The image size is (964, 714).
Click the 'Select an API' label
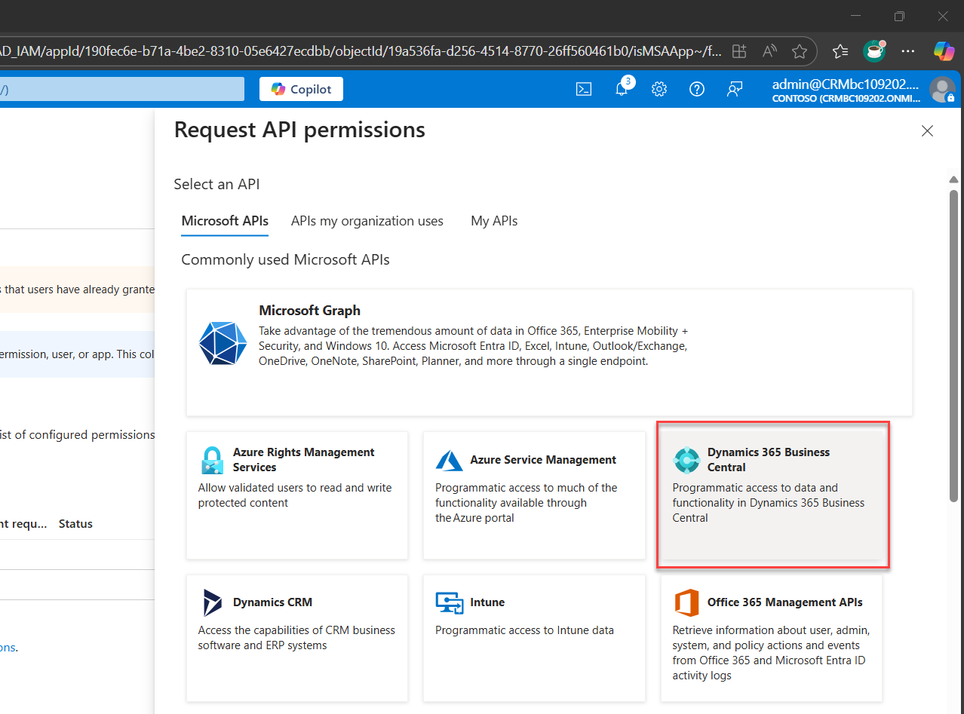217,185
